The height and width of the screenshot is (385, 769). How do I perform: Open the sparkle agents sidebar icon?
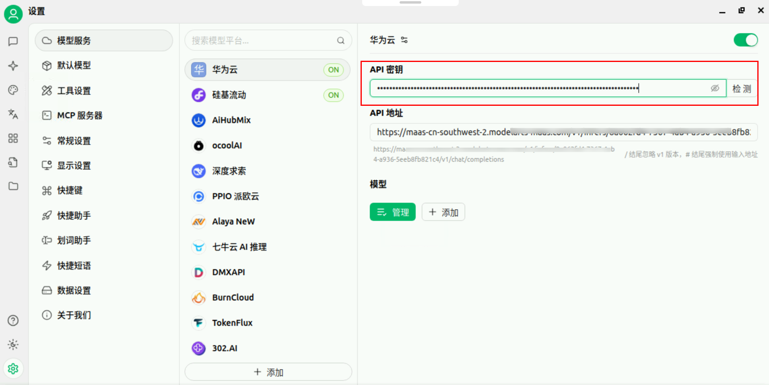[x=13, y=66]
